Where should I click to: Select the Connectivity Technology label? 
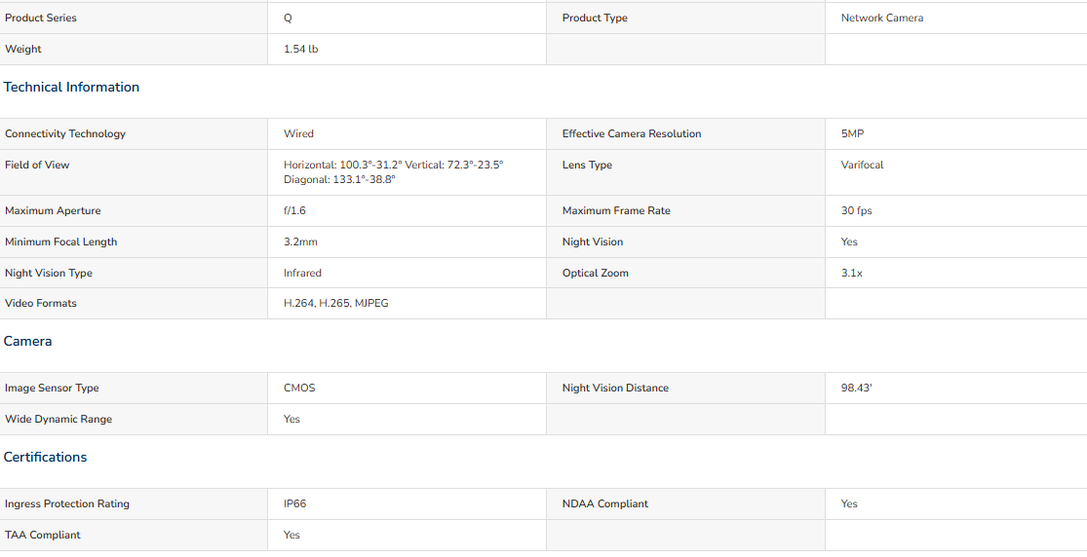[65, 133]
